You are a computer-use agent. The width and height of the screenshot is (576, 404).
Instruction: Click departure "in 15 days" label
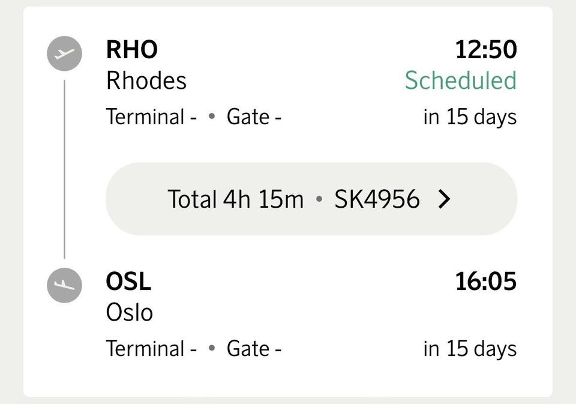click(x=470, y=117)
